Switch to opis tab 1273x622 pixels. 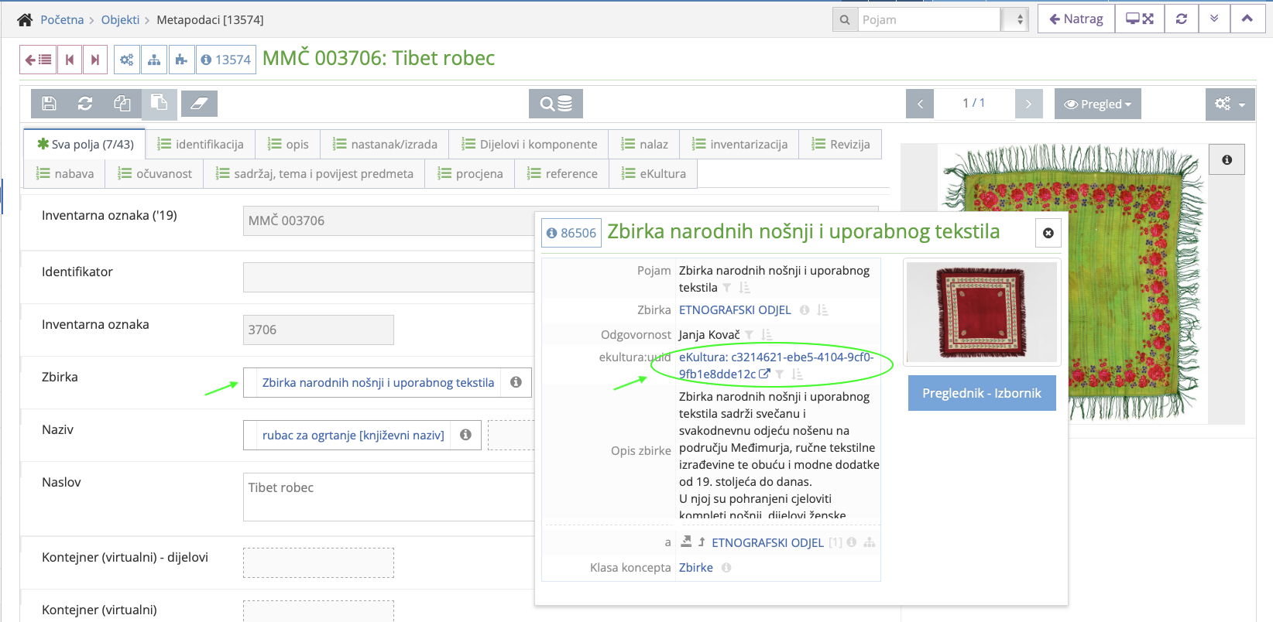coord(288,144)
